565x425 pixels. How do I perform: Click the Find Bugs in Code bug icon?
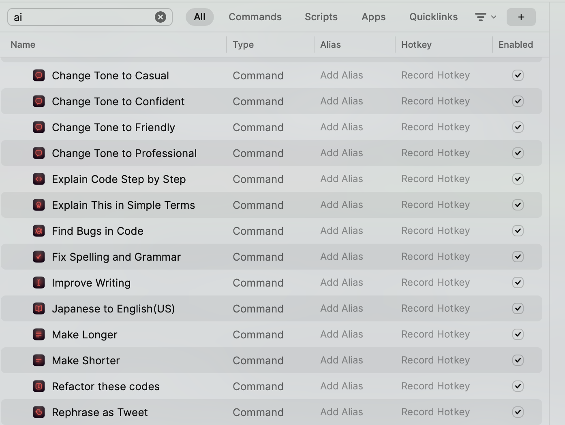coord(39,231)
